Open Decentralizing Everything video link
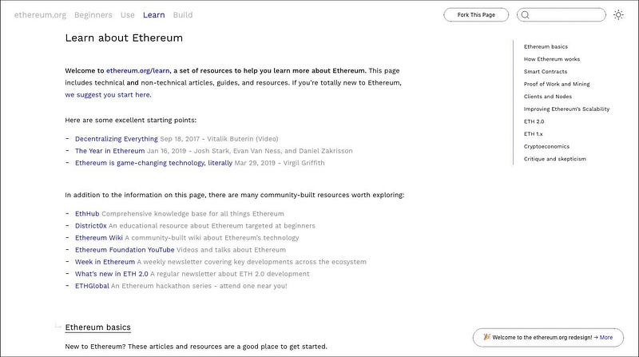The height and width of the screenshot is (357, 639). (116, 138)
